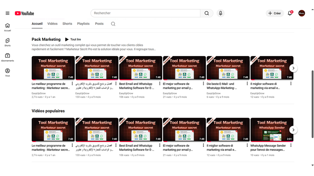Activate voice search microphone

pos(221,13)
